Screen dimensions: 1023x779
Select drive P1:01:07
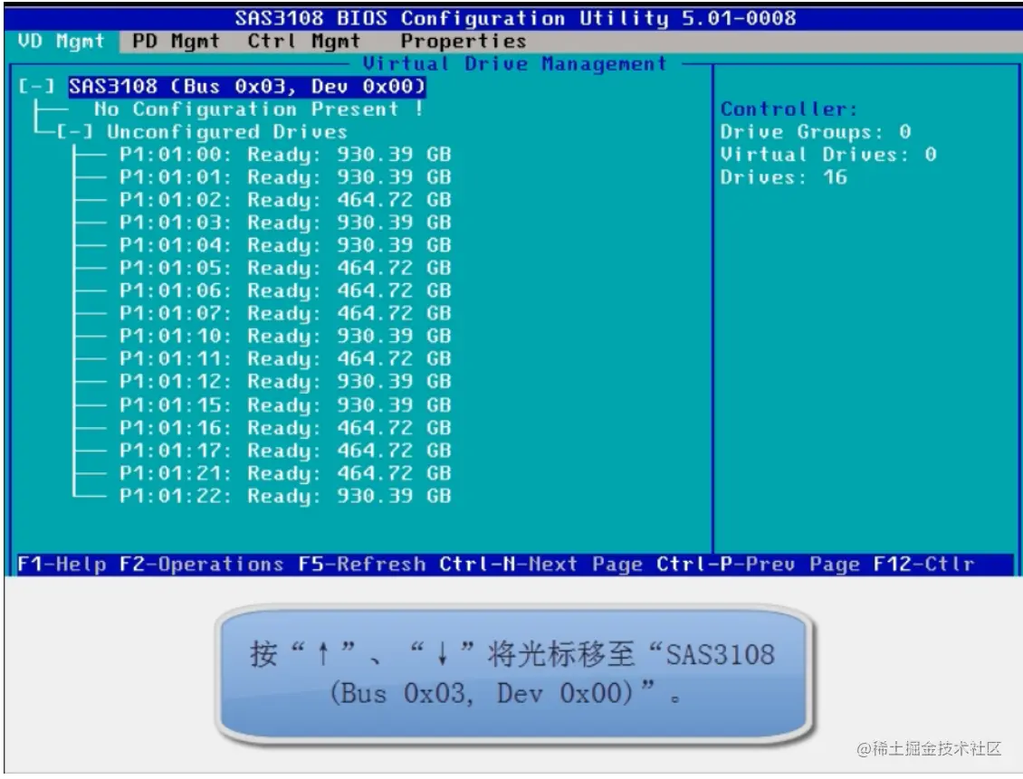coord(285,313)
